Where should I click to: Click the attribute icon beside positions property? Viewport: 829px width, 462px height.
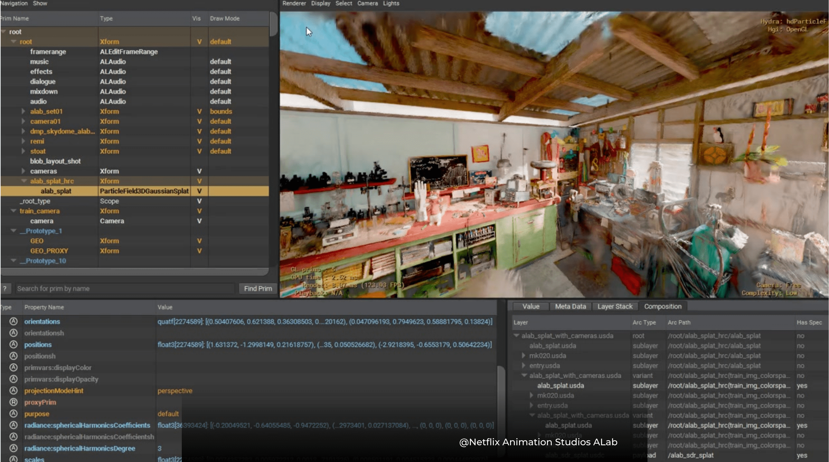13,344
